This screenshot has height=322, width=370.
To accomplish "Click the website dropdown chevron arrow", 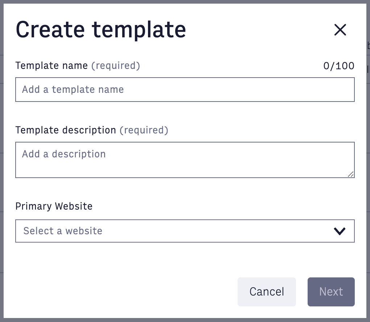I will (x=340, y=231).
